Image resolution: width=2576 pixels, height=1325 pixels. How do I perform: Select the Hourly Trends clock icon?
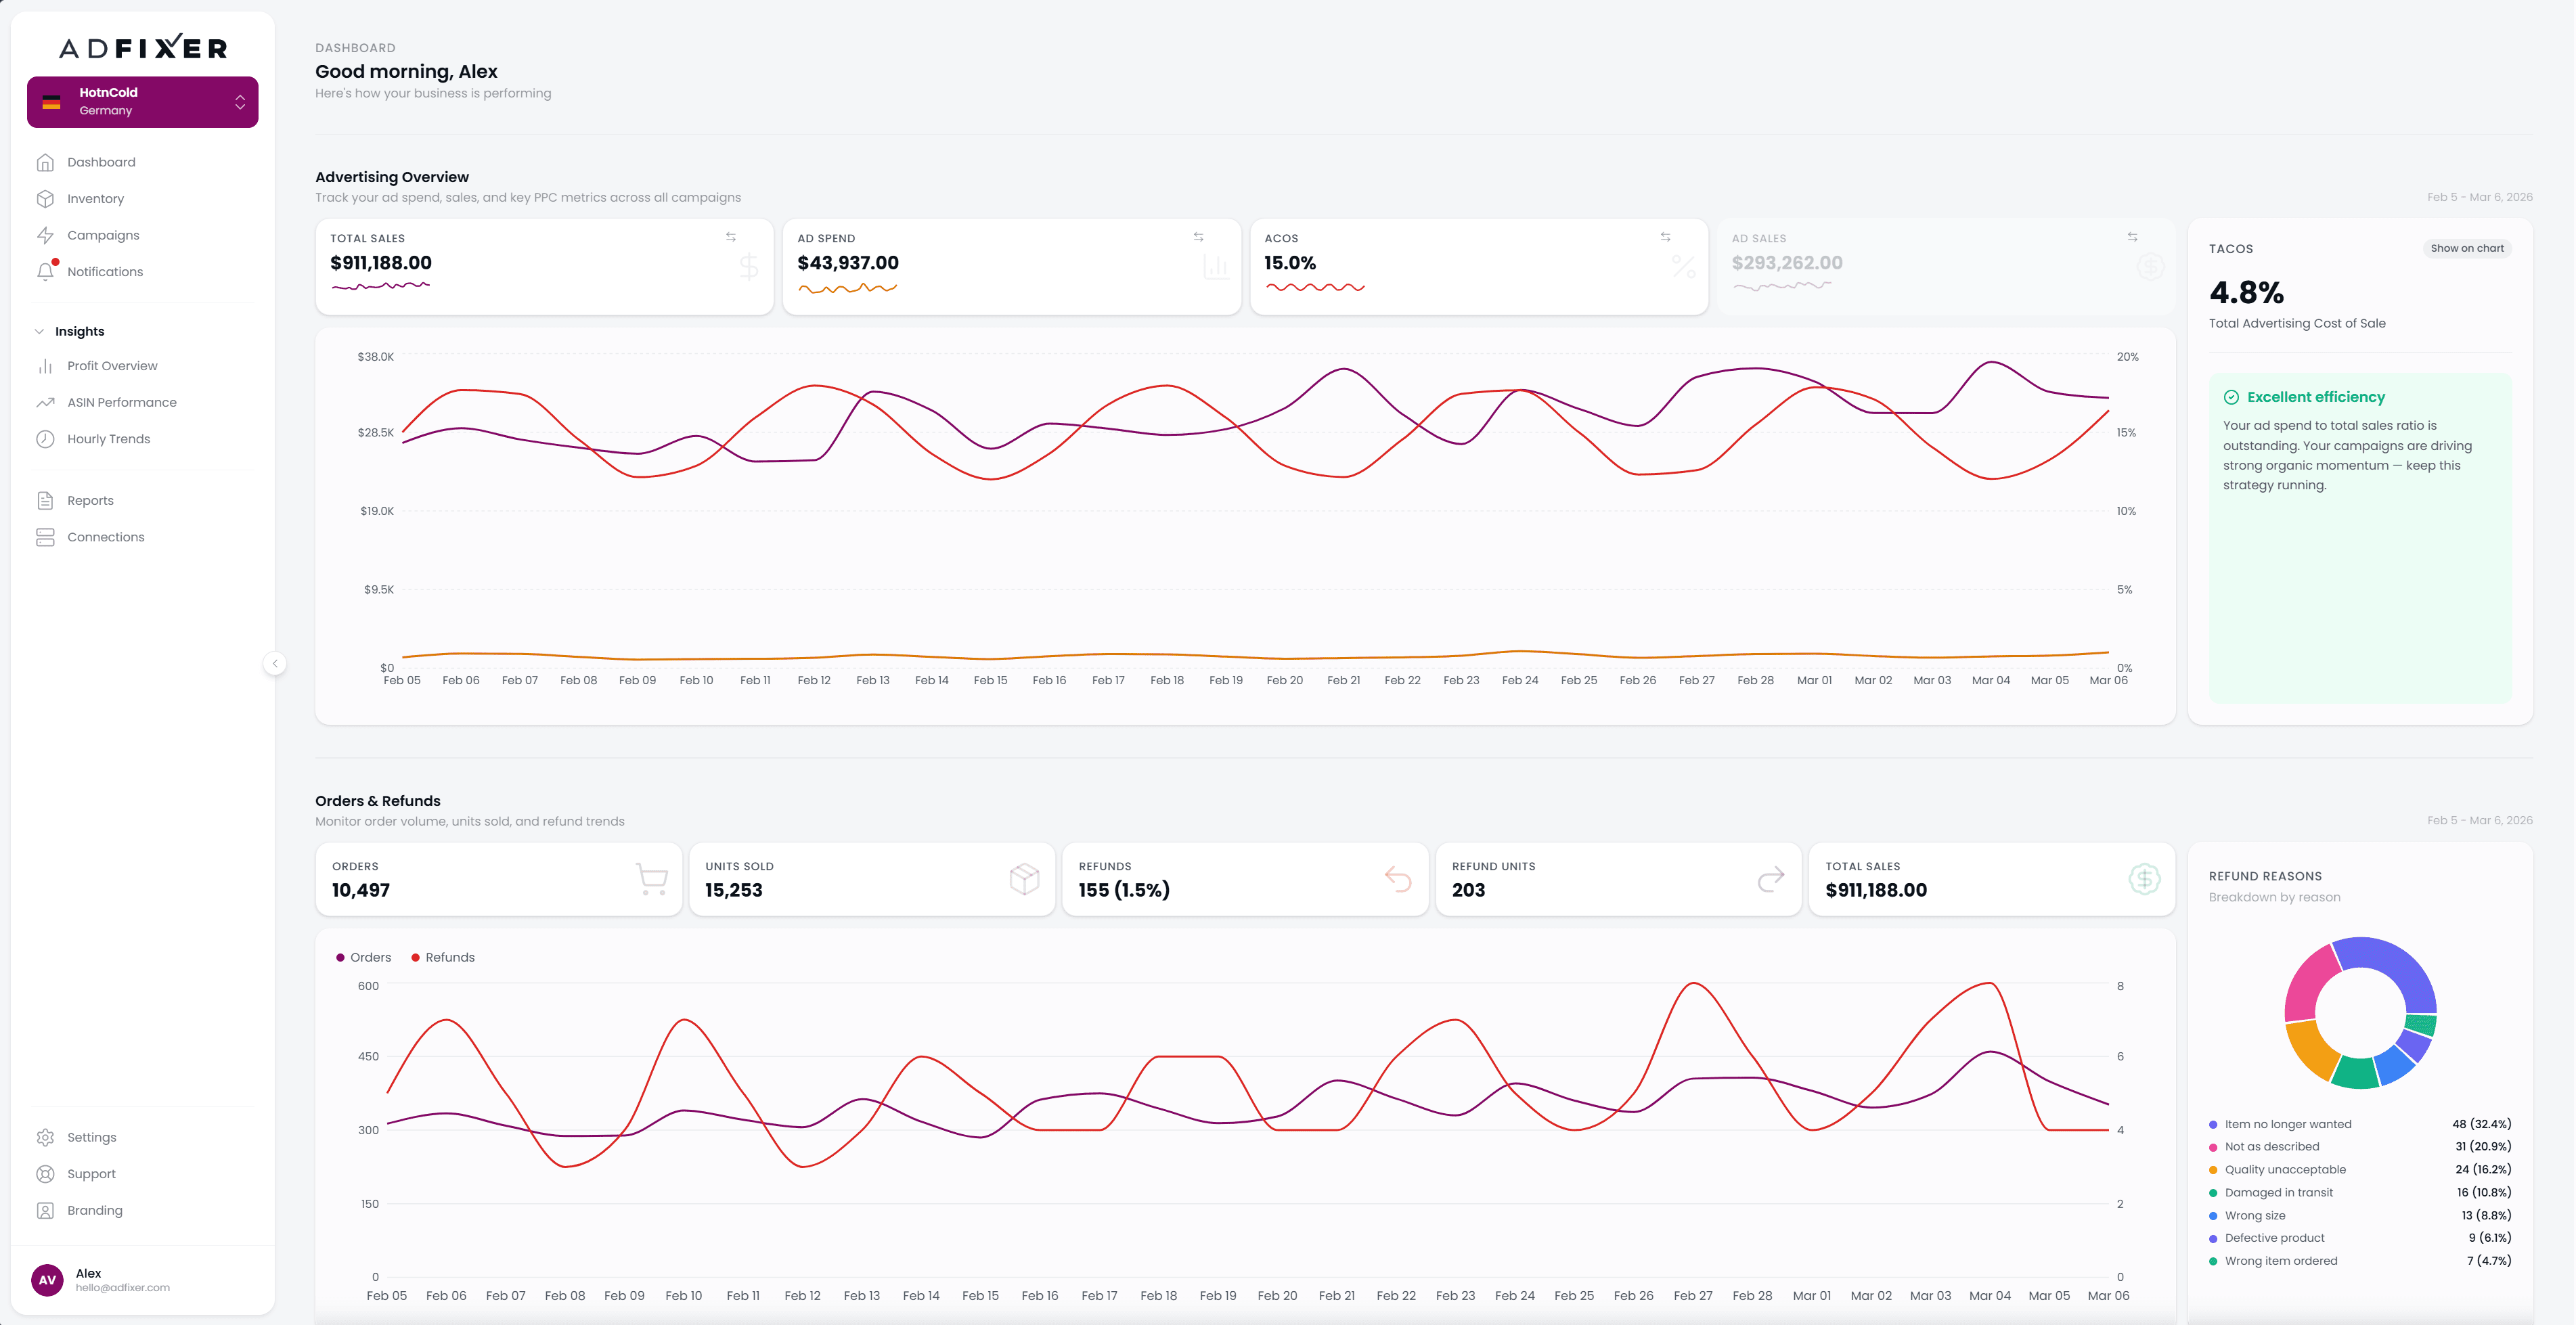click(46, 438)
